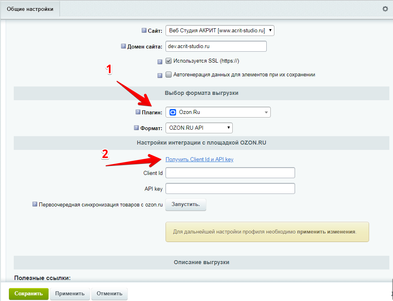Open help icon beside SSL checkbox
Image resolution: width=393 pixels, height=301 pixels.
[160, 61]
